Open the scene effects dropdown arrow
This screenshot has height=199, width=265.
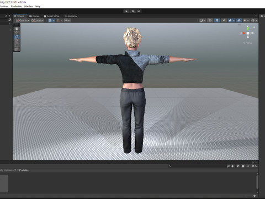coord(234,20)
